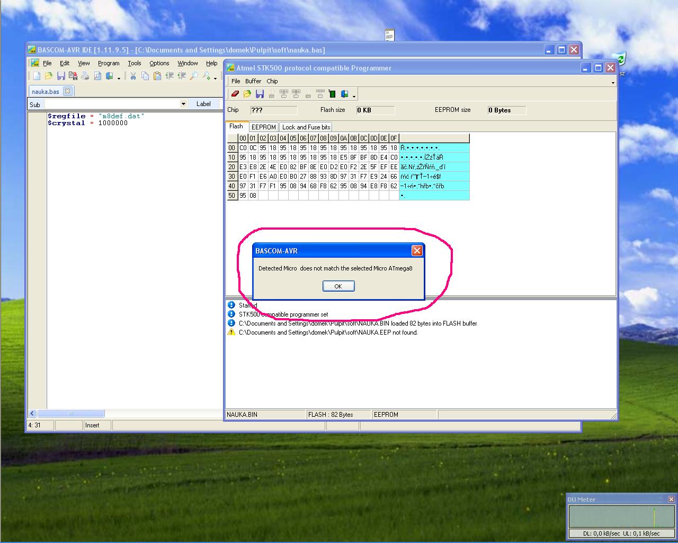Click the notepad document icon on the desktop

(390, 36)
